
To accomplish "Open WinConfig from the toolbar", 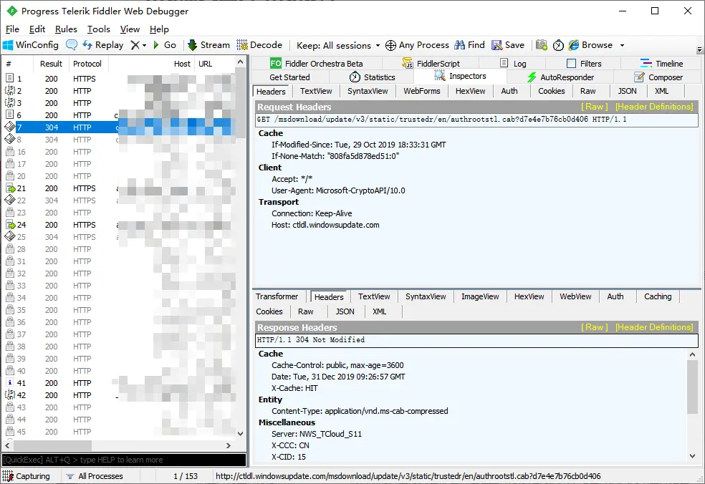I will (x=31, y=45).
